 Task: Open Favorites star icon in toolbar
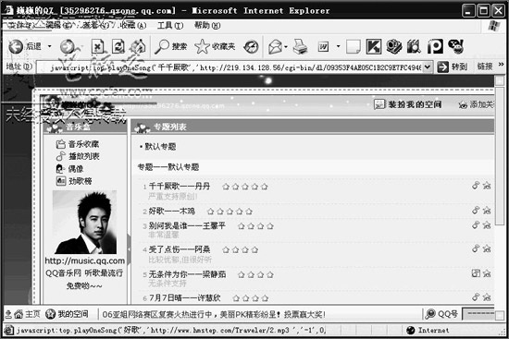pyautogui.click(x=202, y=47)
